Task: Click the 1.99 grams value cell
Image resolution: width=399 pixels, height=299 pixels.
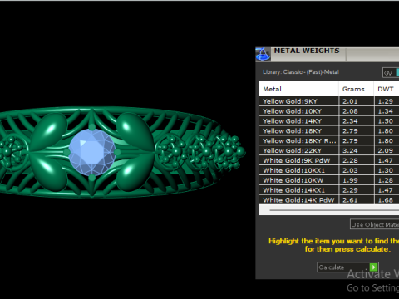Action: pos(356,180)
